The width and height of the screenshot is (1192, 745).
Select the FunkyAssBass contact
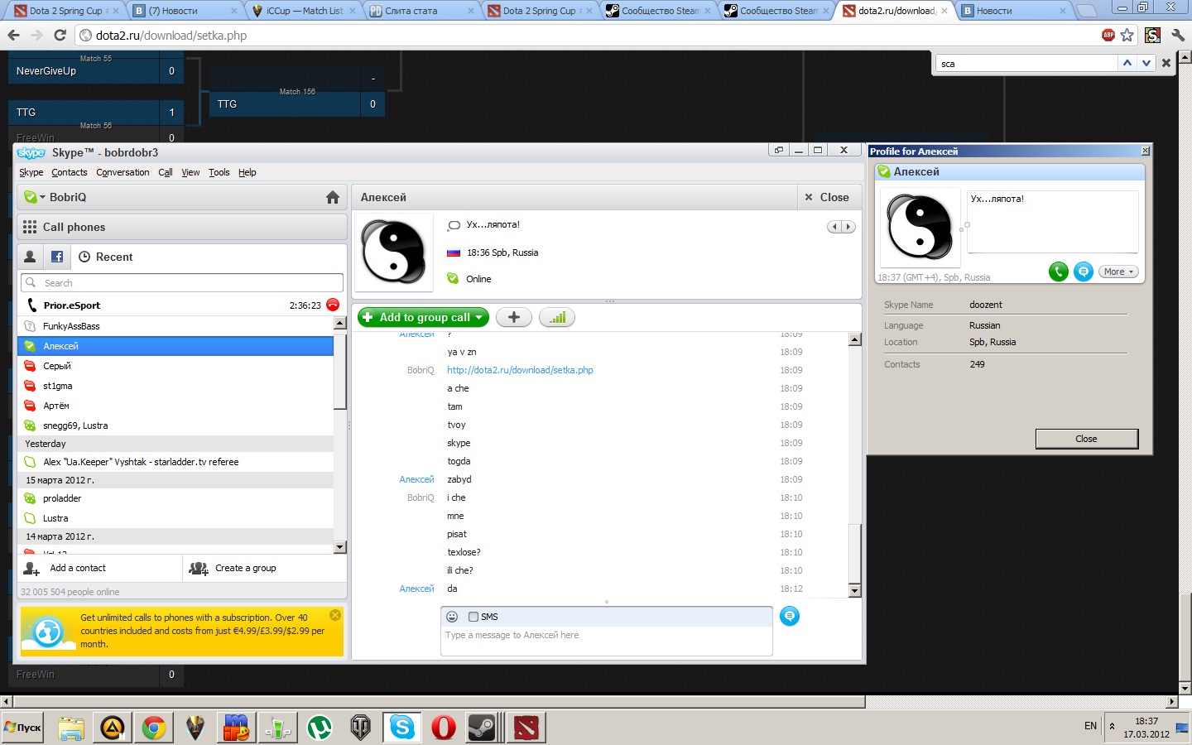click(x=175, y=326)
